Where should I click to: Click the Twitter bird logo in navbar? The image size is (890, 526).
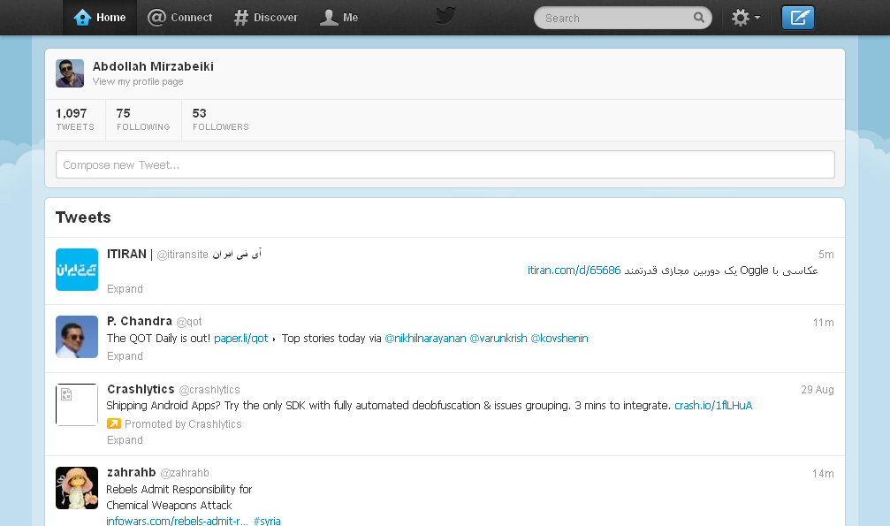445,16
